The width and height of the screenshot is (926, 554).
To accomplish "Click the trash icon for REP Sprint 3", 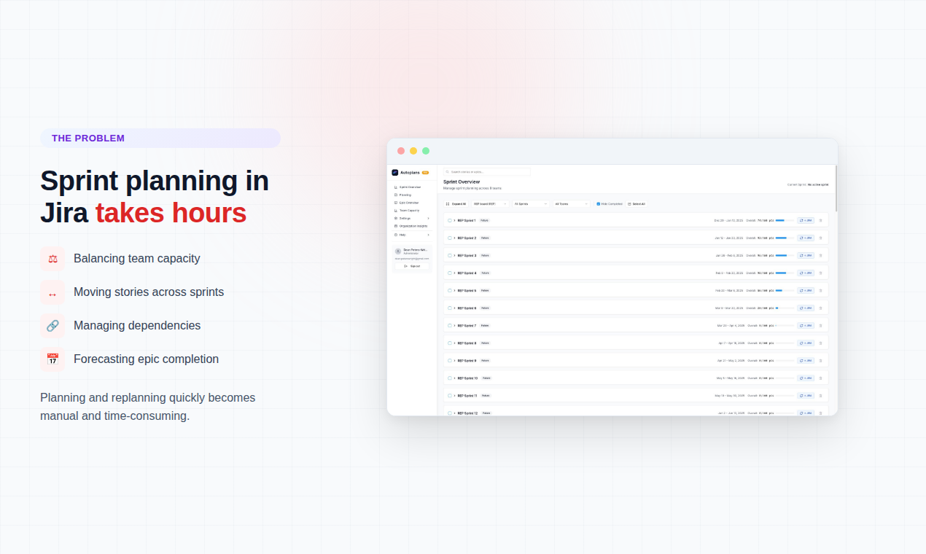I will (820, 255).
